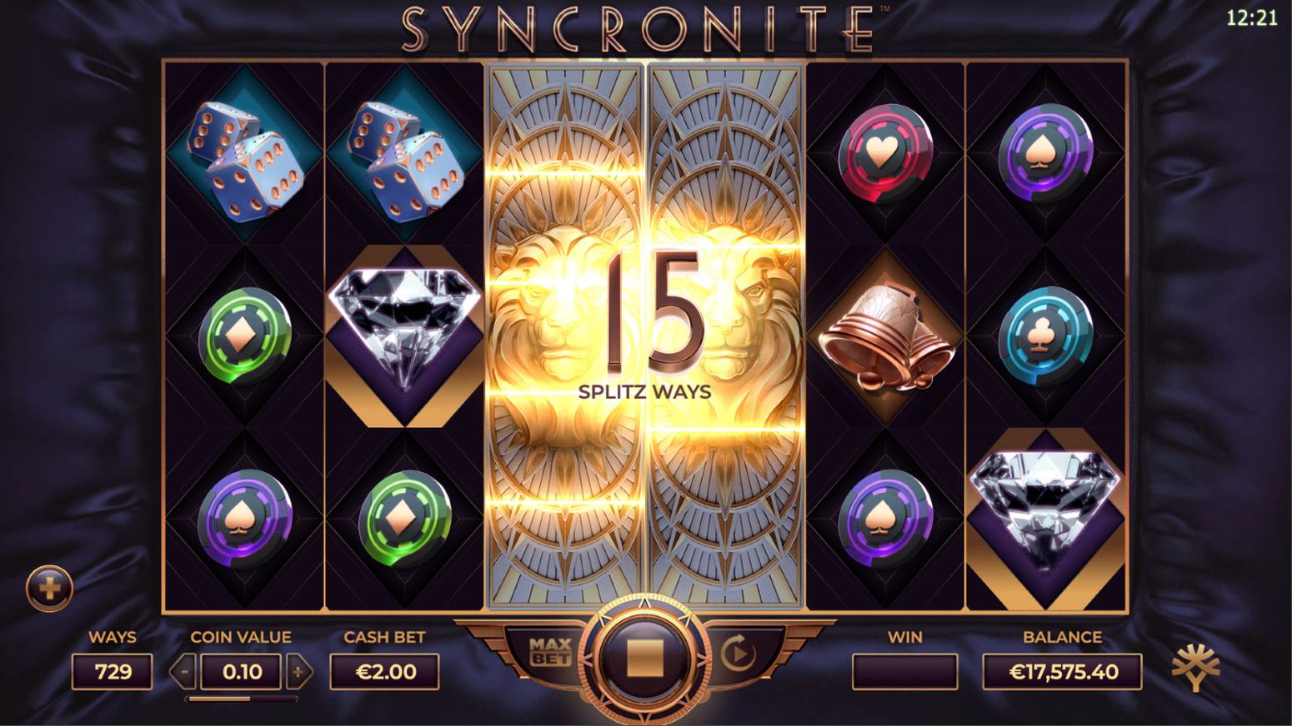
Task: Click the Ways 729 display box
Action: tap(113, 671)
